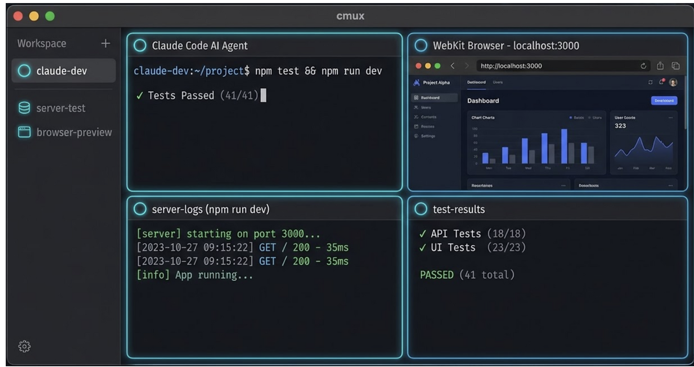Reload the localhost:3000 page from the address bar
The width and height of the screenshot is (694, 367).
(x=643, y=66)
